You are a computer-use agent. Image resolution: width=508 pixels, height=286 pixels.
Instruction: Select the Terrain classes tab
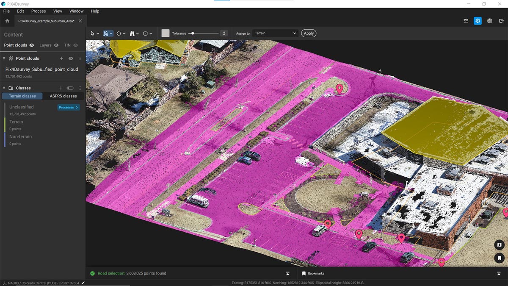[x=22, y=96]
